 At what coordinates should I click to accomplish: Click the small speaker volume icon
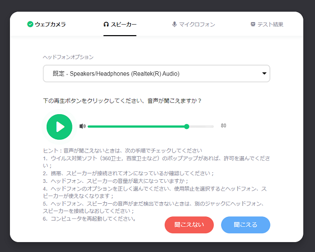point(82,126)
